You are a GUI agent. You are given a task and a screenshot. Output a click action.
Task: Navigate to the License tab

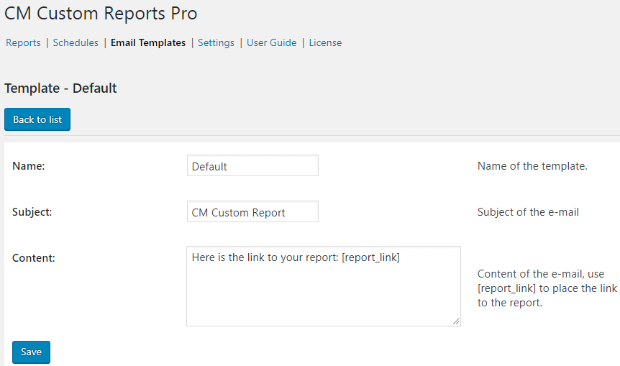(x=325, y=42)
